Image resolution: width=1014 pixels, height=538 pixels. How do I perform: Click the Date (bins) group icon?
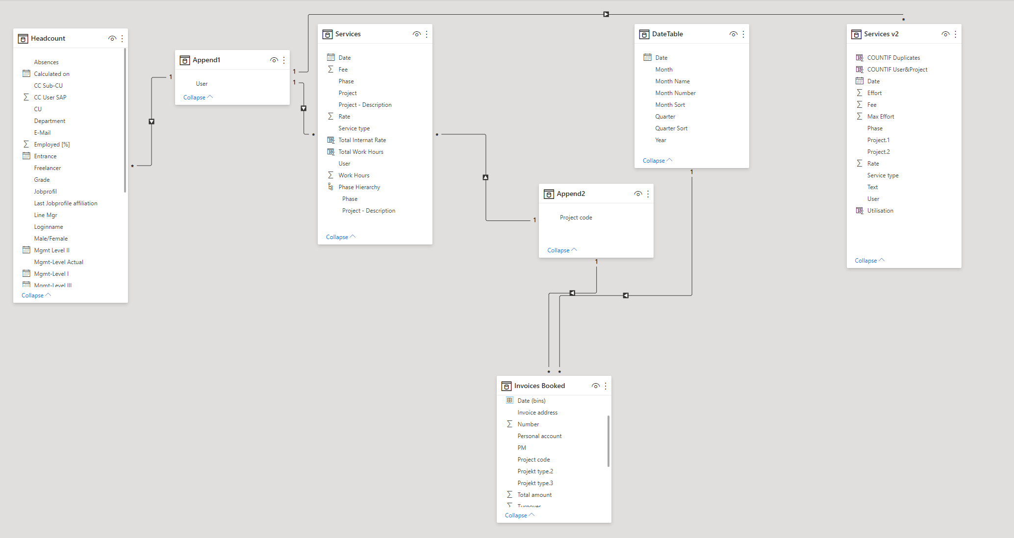click(x=509, y=400)
